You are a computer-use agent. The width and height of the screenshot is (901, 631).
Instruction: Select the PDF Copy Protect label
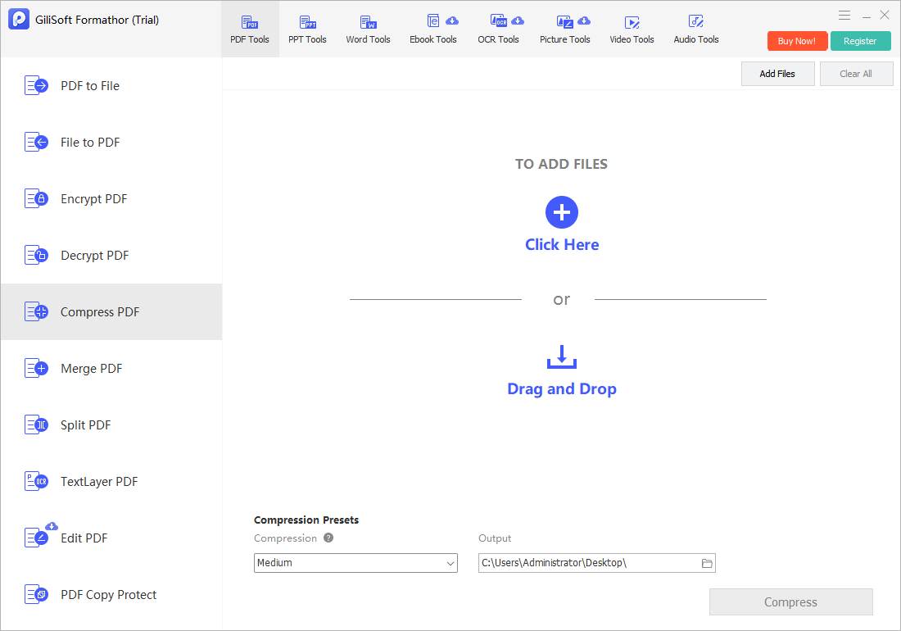pos(109,594)
